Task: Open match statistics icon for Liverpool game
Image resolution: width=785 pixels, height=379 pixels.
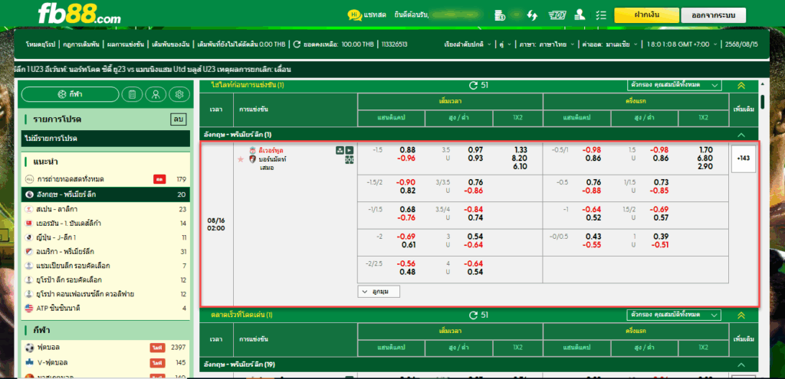Action: tap(340, 149)
